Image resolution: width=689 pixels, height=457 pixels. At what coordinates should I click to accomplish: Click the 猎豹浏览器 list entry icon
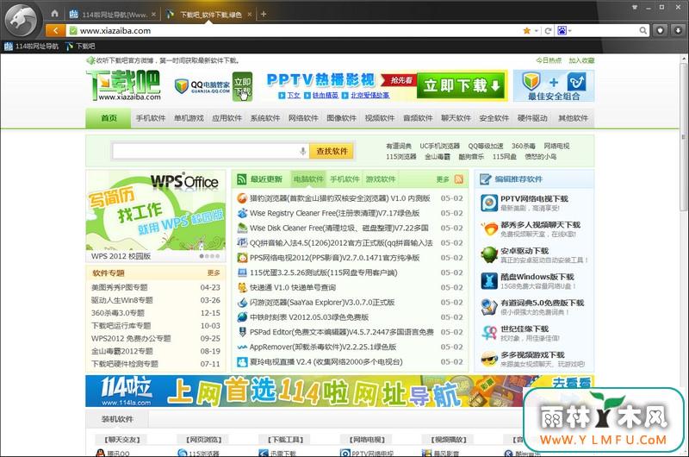[x=242, y=198]
